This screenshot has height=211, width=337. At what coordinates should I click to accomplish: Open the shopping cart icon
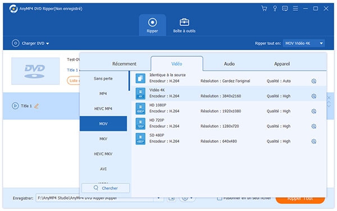264,8
